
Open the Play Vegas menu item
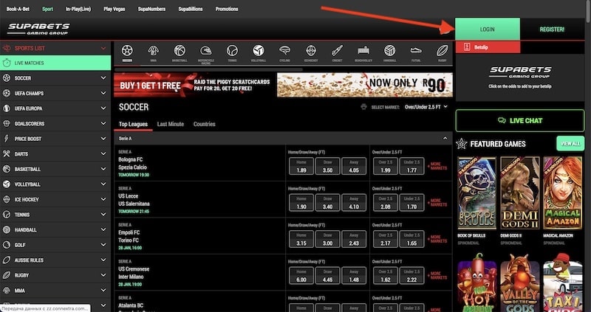point(115,9)
